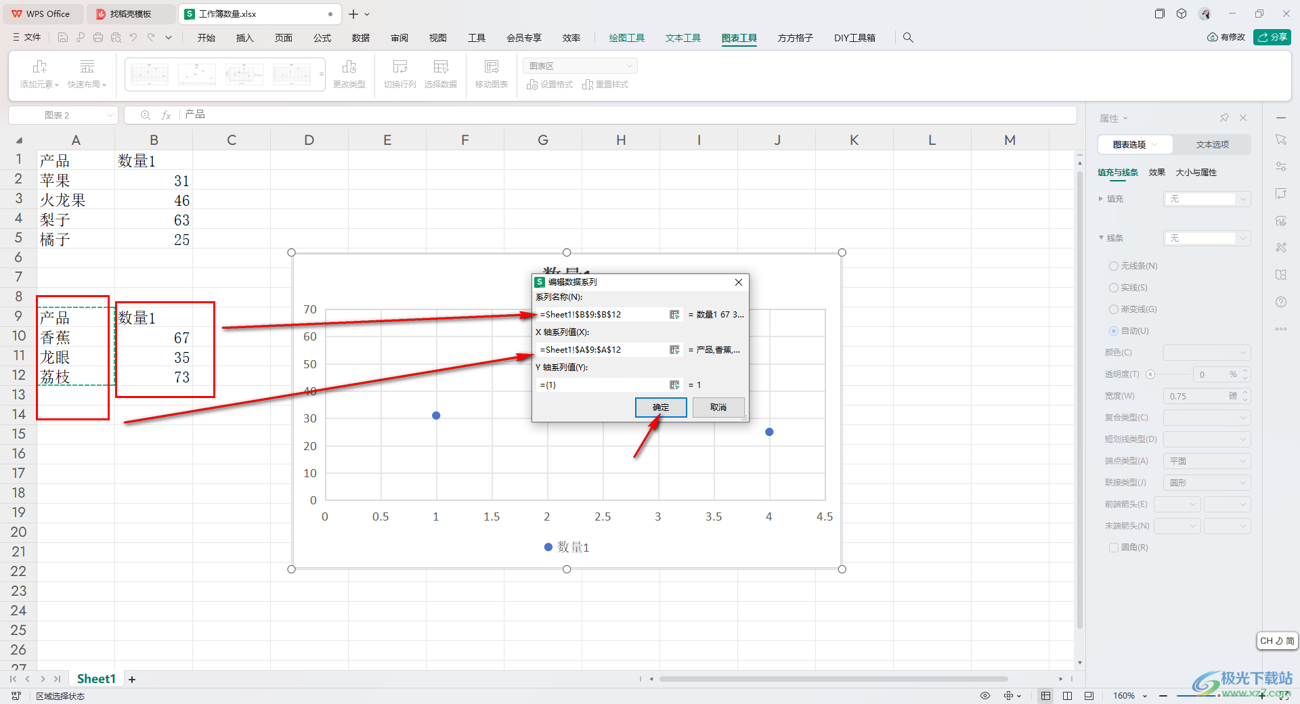Click the 移动图表 icon
The width and height of the screenshot is (1300, 704).
(x=492, y=66)
